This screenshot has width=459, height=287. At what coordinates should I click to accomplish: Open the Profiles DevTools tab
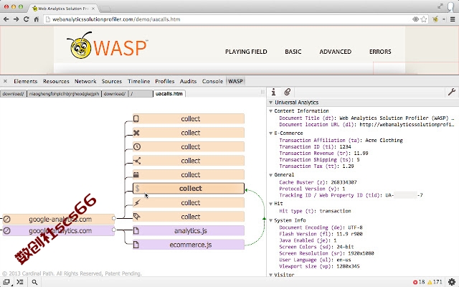[x=164, y=81]
